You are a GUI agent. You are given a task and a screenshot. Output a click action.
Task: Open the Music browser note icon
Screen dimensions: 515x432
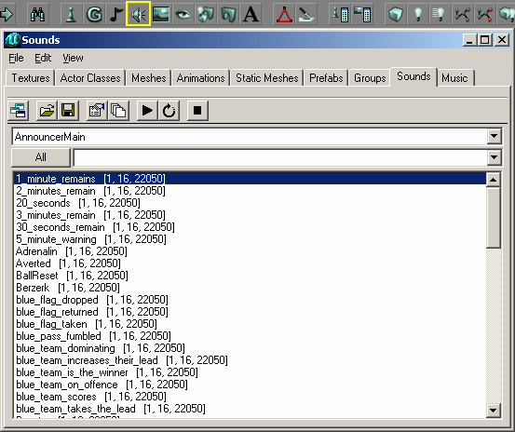(x=116, y=14)
